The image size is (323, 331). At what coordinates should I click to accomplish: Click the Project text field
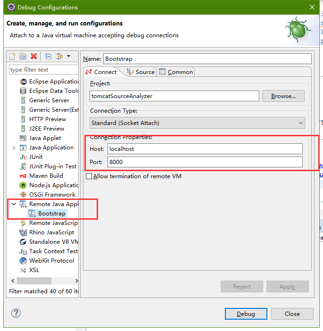click(174, 96)
